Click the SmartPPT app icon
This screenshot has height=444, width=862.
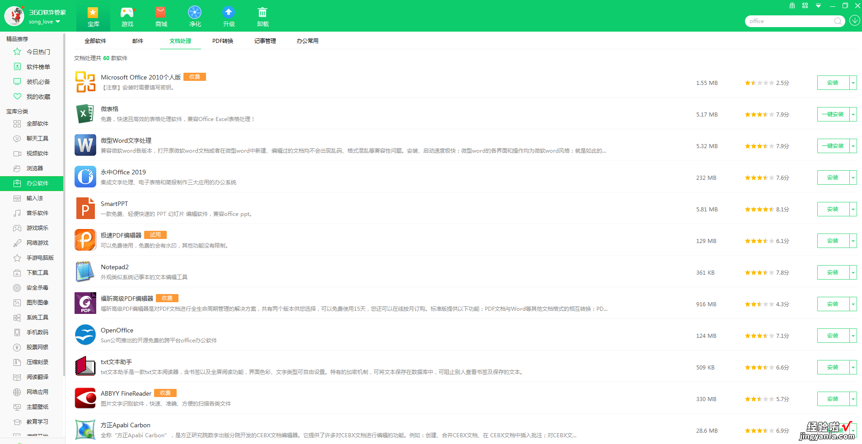[85, 208]
